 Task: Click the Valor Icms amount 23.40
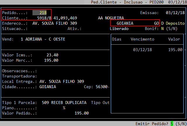coord(52,55)
